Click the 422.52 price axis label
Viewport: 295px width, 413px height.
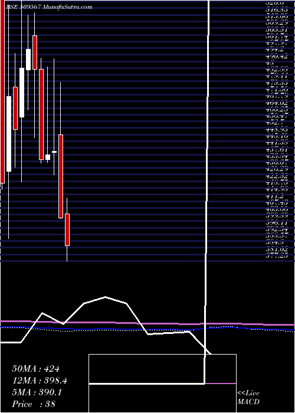[277, 176]
